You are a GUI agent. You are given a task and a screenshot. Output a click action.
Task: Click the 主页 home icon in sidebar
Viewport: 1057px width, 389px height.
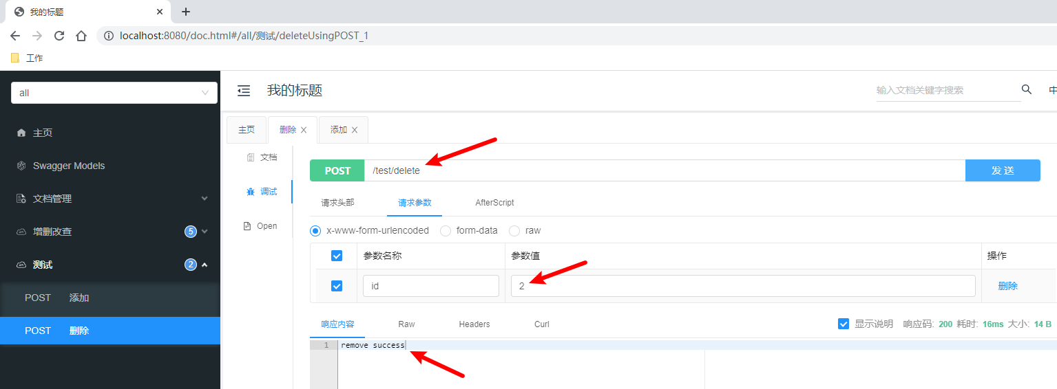[x=21, y=133]
